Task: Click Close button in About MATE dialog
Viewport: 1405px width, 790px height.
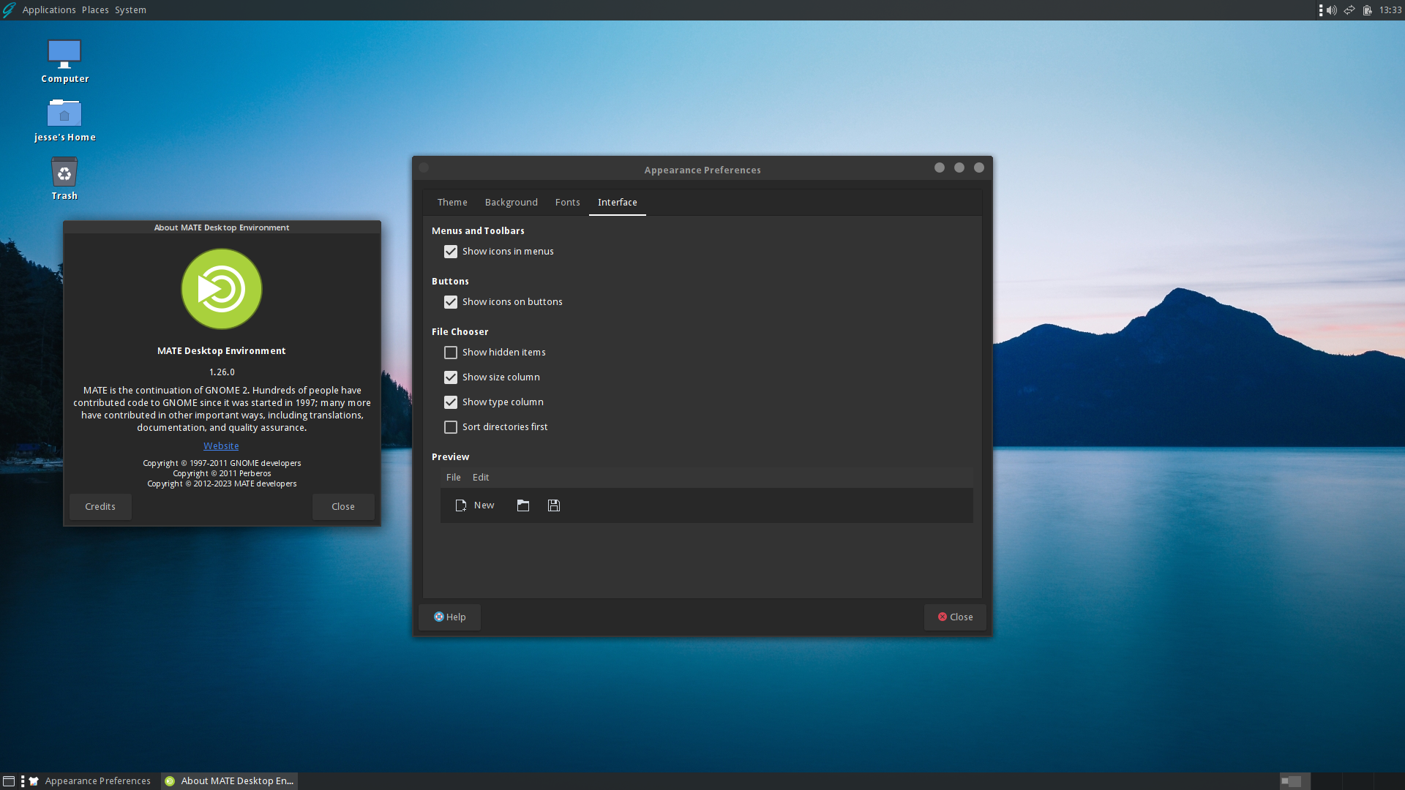Action: 343,507
